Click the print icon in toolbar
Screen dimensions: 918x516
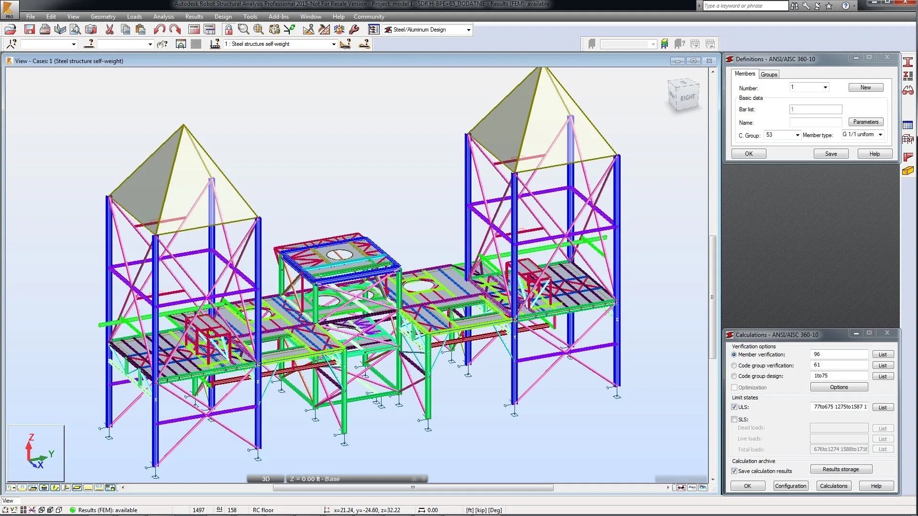click(x=45, y=30)
